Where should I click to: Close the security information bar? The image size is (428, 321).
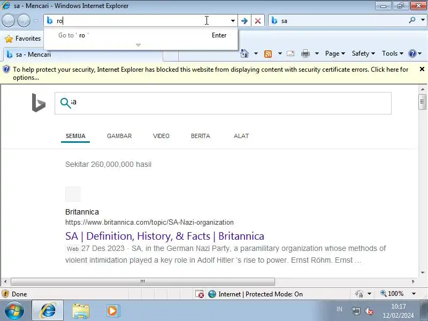point(422,69)
